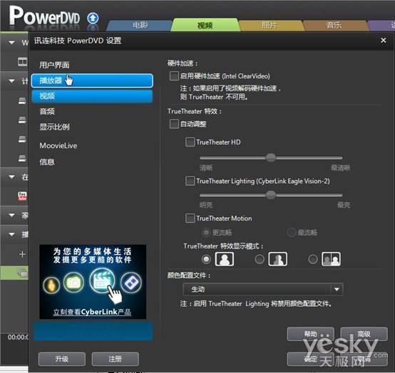Click the 确定 OK button
The image size is (395, 373).
[x=311, y=359]
